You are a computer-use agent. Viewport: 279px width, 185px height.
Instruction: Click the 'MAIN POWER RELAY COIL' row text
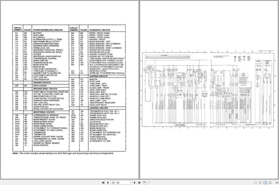click(x=45, y=96)
